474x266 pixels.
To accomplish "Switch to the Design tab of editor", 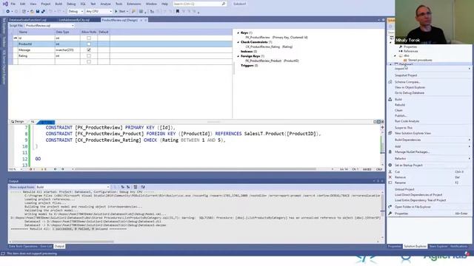I will coord(18,121).
